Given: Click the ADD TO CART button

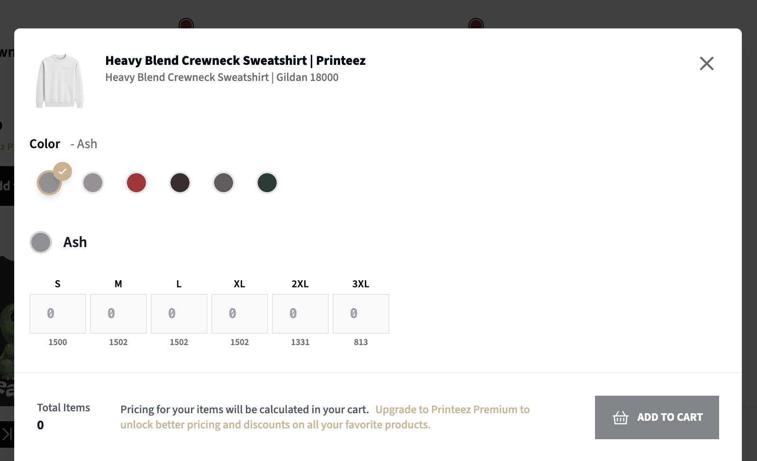Looking at the screenshot, I should click(657, 417).
